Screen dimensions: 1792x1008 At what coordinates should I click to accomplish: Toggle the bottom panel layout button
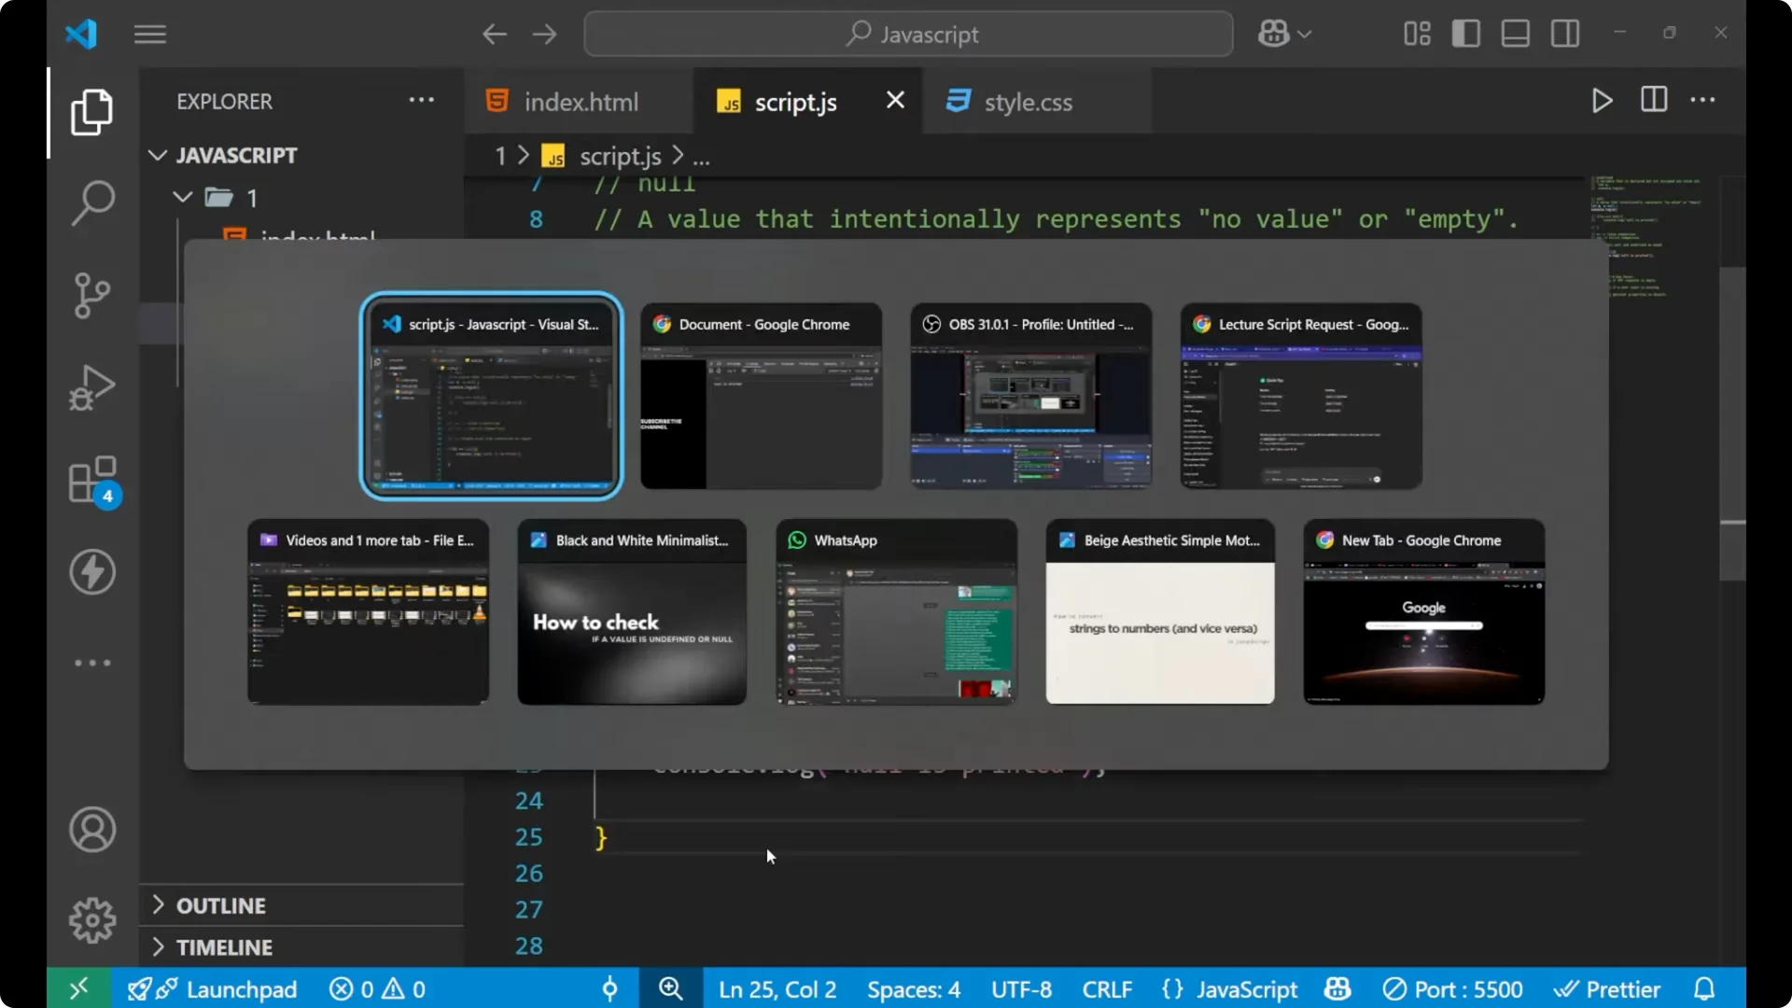click(x=1515, y=35)
